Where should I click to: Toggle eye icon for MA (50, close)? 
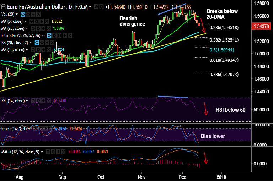pyautogui.click(x=33, y=50)
